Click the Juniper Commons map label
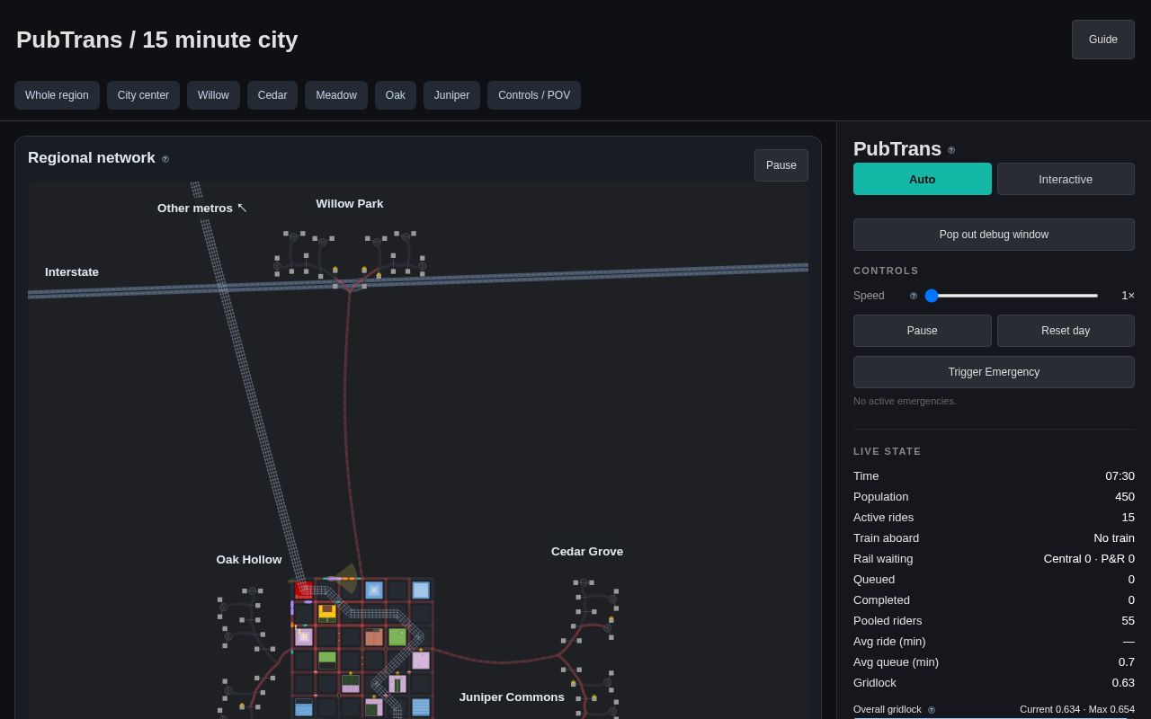The height and width of the screenshot is (719, 1151). tap(512, 697)
